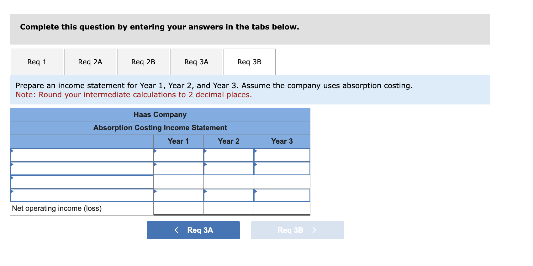The height and width of the screenshot is (266, 533).
Task: Click the left chevron icon on Req 3A button
Action: click(176, 230)
